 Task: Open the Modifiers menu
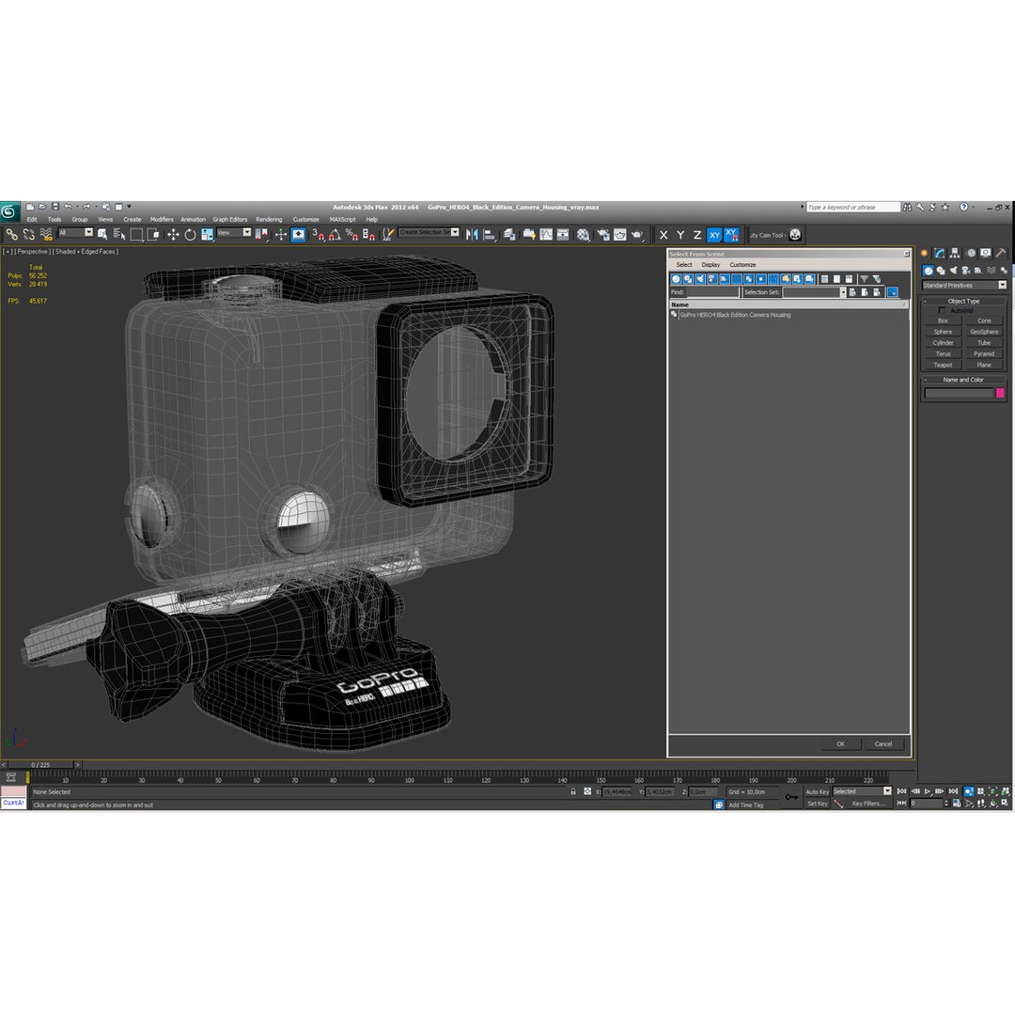[x=162, y=219]
